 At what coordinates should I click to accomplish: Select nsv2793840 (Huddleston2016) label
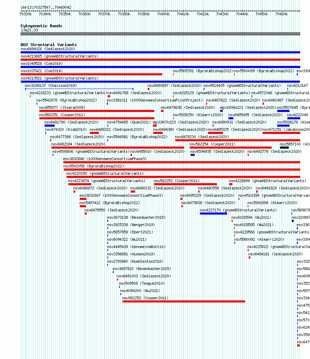[135, 261]
